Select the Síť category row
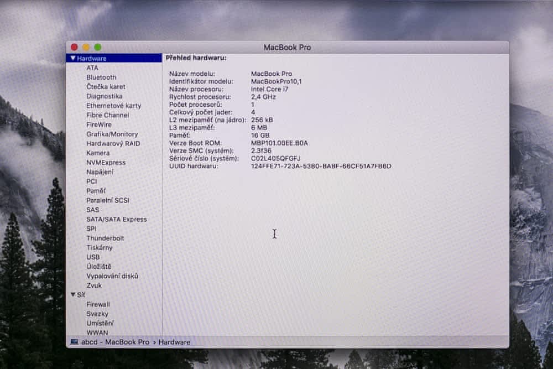Screen dimensions: 553x369 tap(114, 295)
